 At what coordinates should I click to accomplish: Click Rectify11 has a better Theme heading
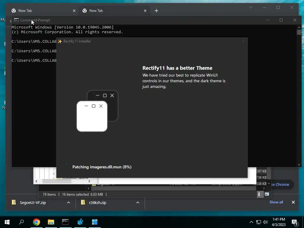[x=178, y=68]
